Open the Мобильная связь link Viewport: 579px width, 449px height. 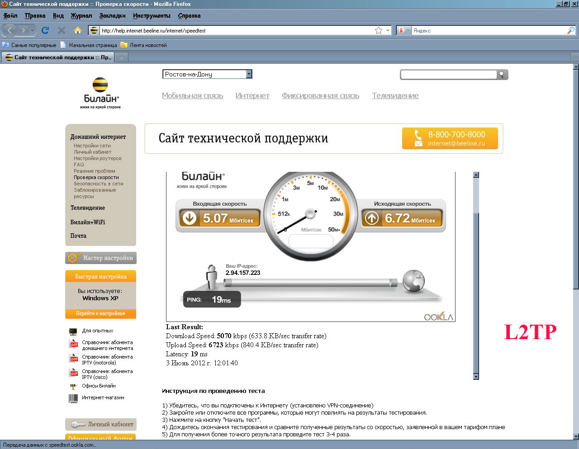(x=193, y=95)
